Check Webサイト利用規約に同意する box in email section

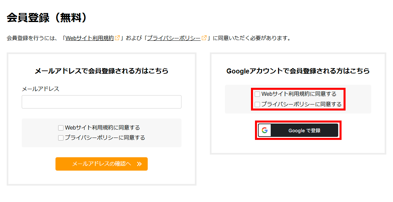61,128
